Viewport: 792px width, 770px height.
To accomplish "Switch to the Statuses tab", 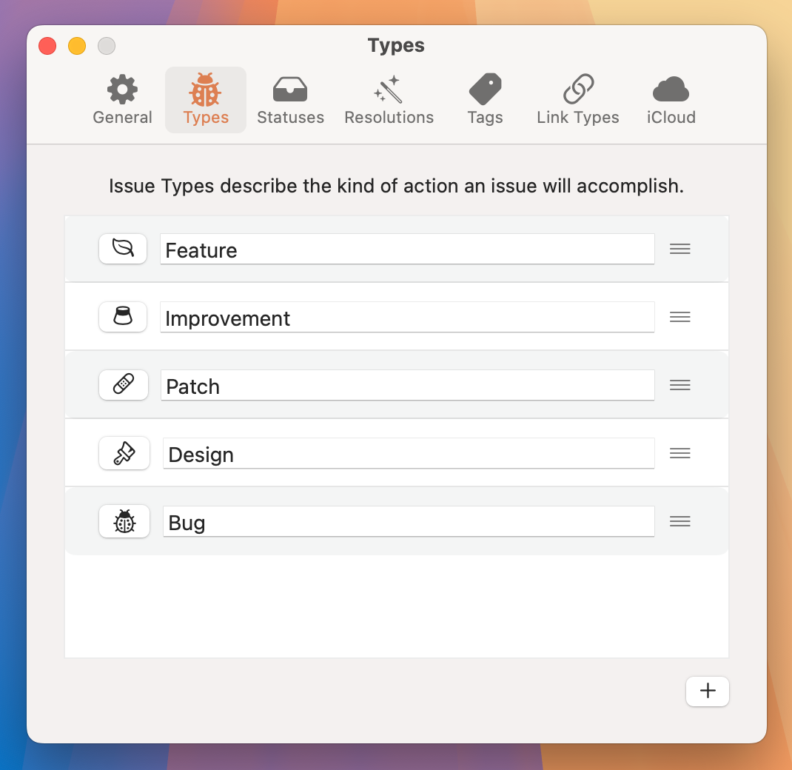I will click(290, 100).
